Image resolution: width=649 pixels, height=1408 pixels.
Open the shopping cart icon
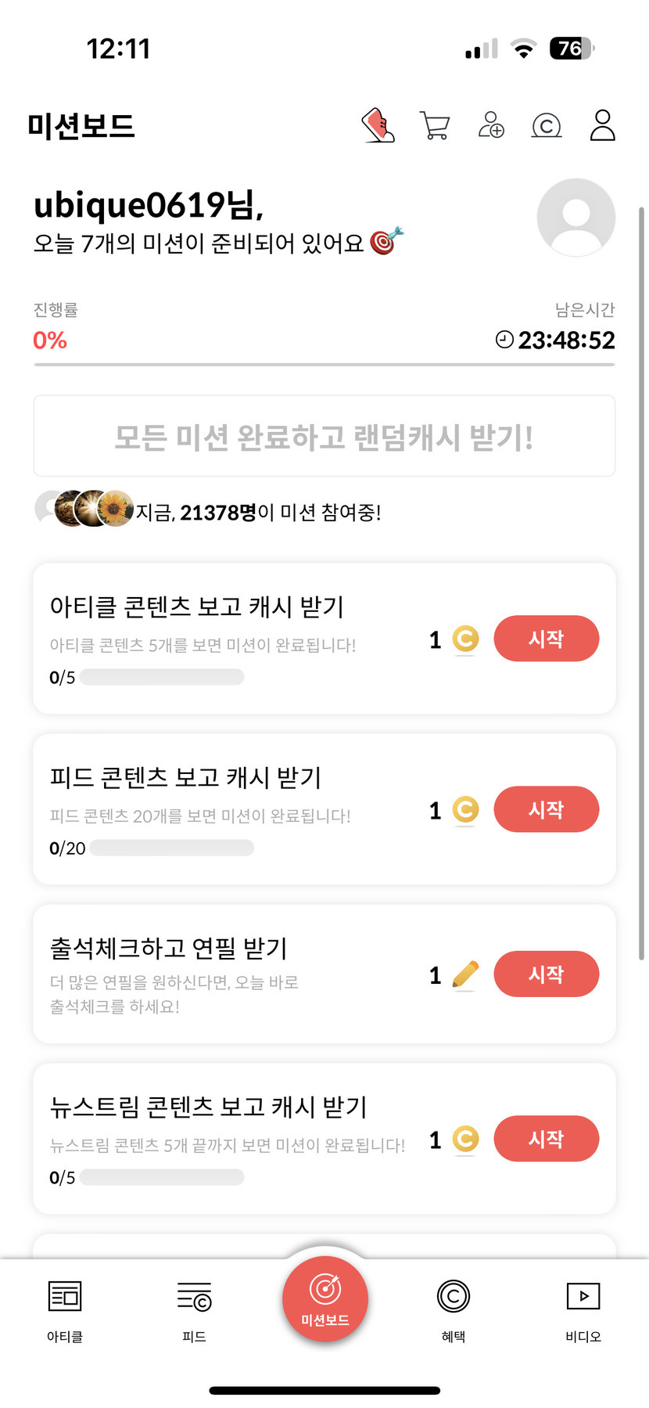coord(435,125)
